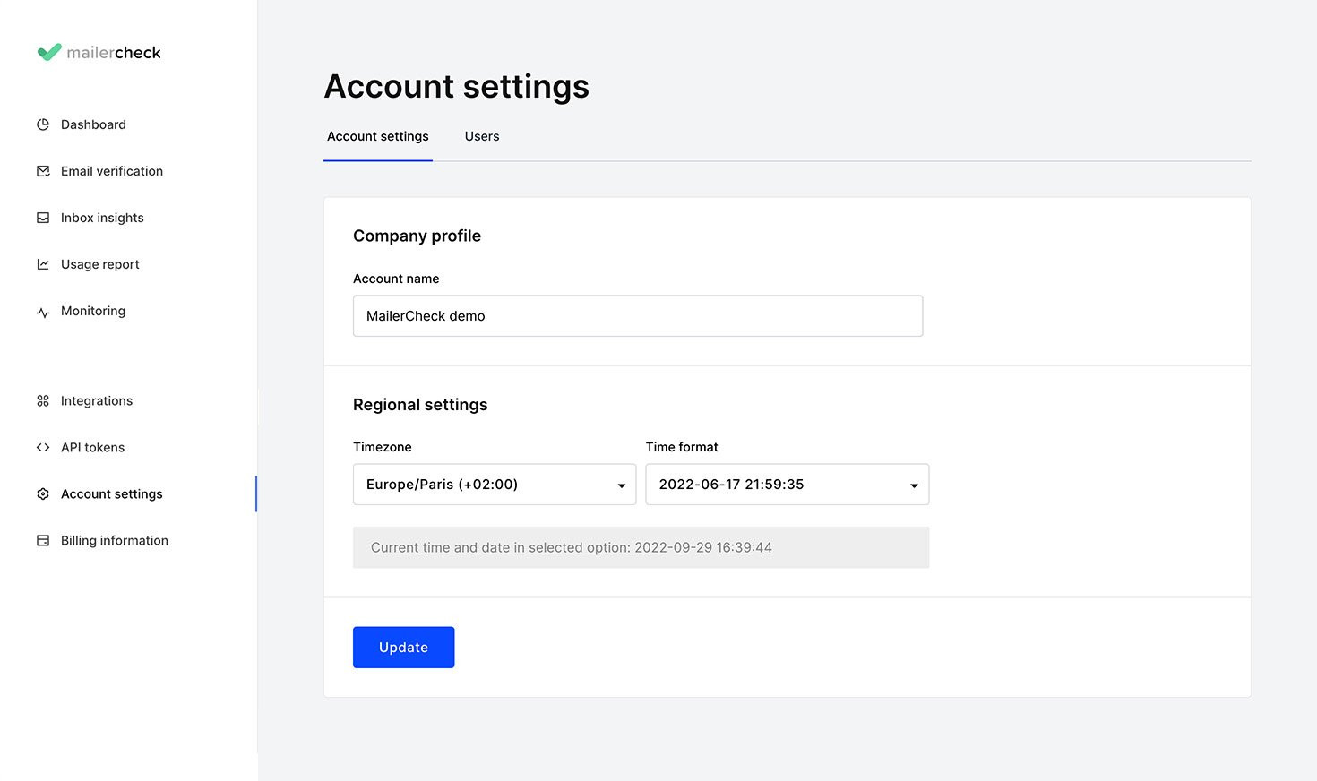Open Dashboard from the sidebar
Image resolution: width=1317 pixels, height=781 pixels.
point(93,124)
